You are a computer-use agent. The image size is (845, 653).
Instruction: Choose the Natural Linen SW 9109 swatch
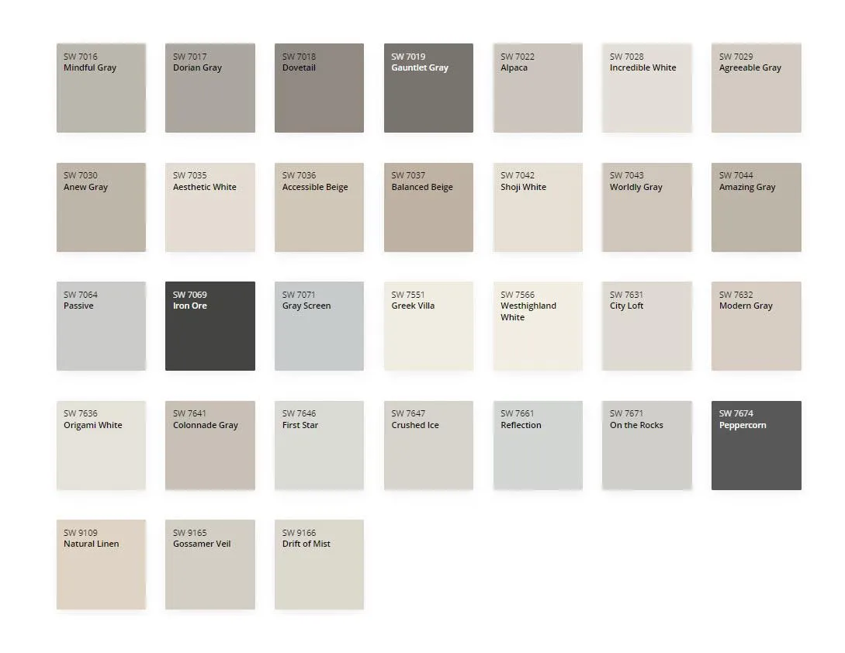pyautogui.click(x=102, y=565)
